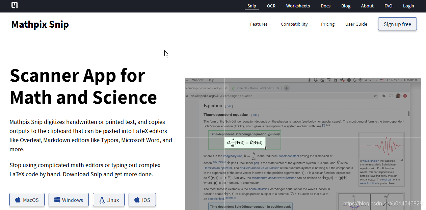The width and height of the screenshot is (426, 210).
Task: Click the Login link
Action: [x=408, y=6]
